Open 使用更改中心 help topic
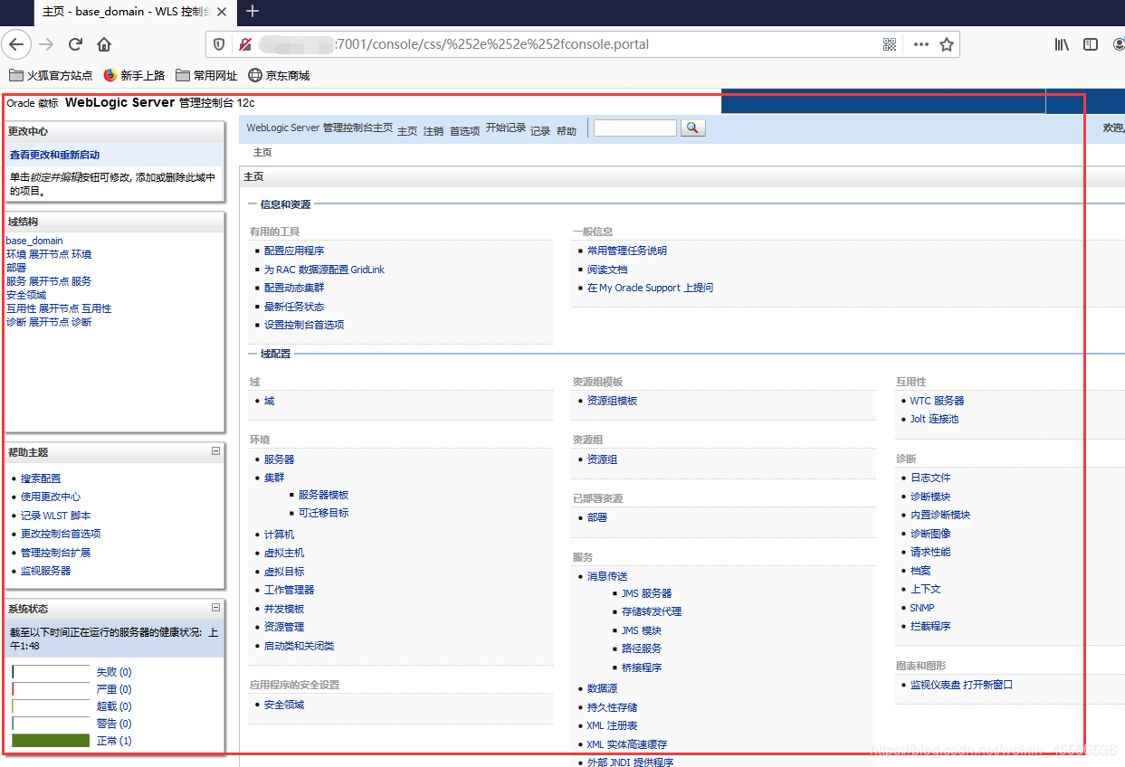 (x=51, y=497)
